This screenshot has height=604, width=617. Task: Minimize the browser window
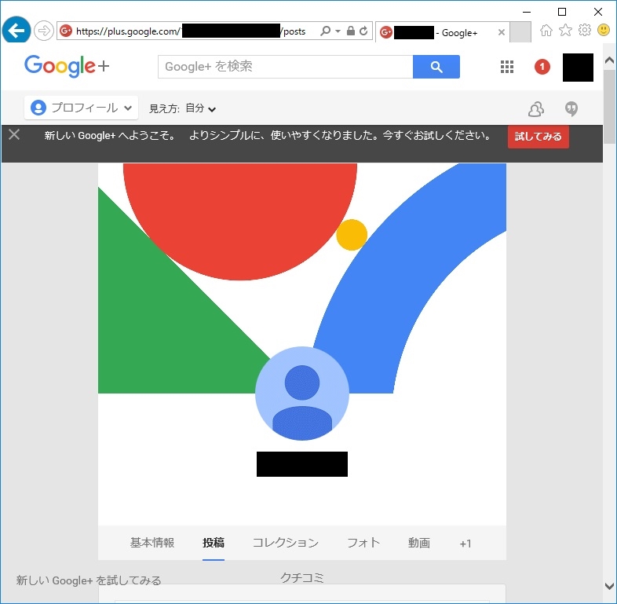[x=527, y=12]
